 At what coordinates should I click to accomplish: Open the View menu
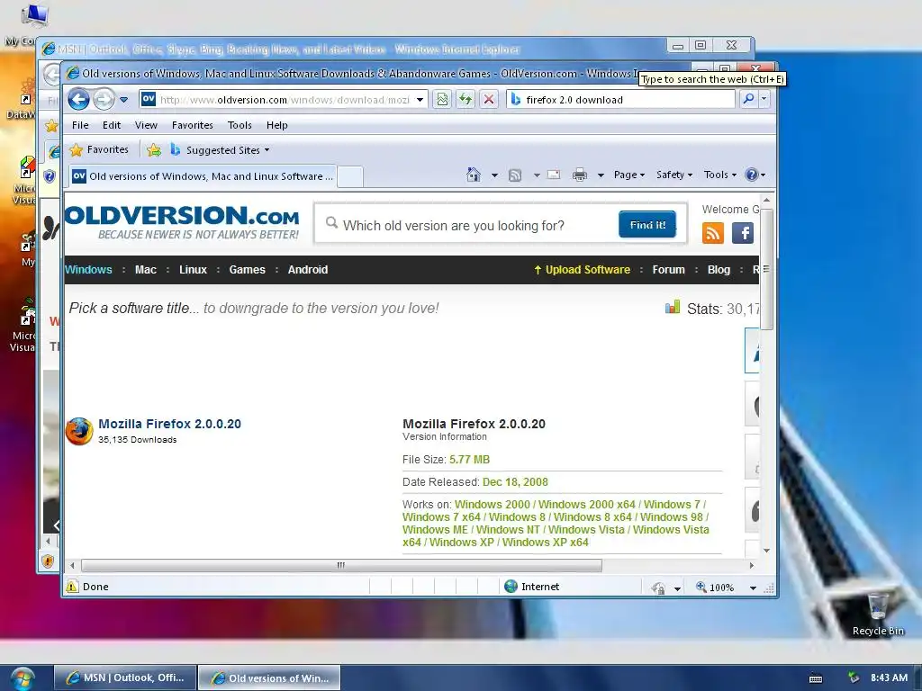pos(146,125)
